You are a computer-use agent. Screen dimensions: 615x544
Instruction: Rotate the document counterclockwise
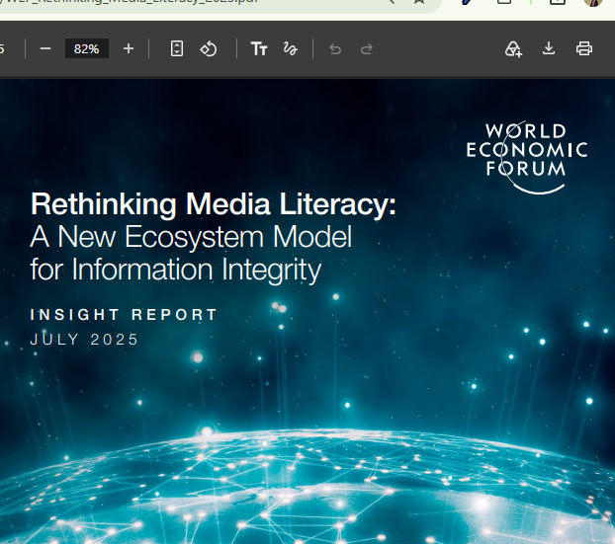(209, 49)
